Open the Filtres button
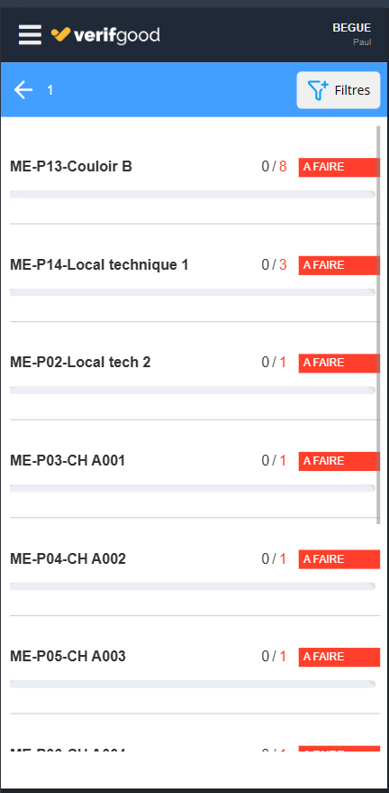 pos(338,90)
